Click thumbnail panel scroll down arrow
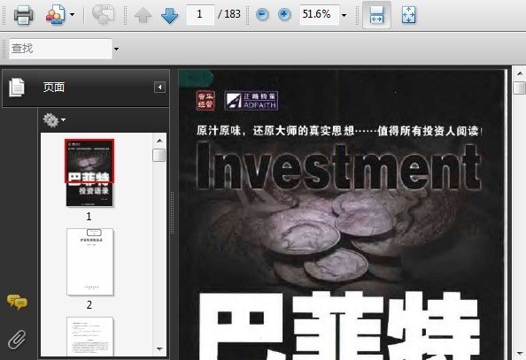The width and height of the screenshot is (526, 360). pyautogui.click(x=159, y=349)
